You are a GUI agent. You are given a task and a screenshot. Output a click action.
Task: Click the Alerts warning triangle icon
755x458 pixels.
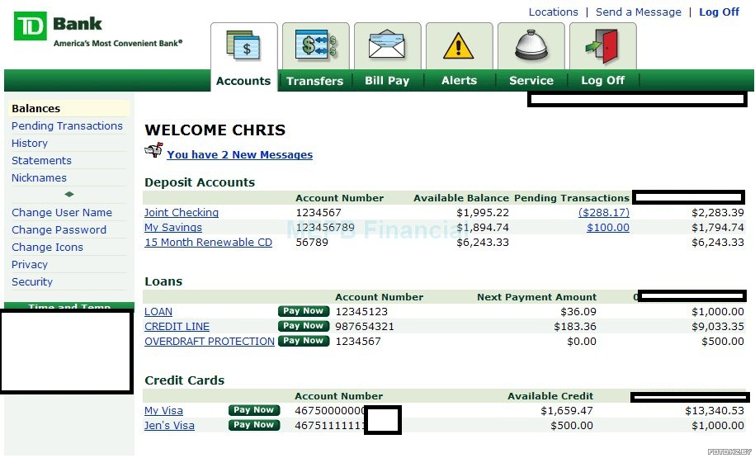[459, 46]
